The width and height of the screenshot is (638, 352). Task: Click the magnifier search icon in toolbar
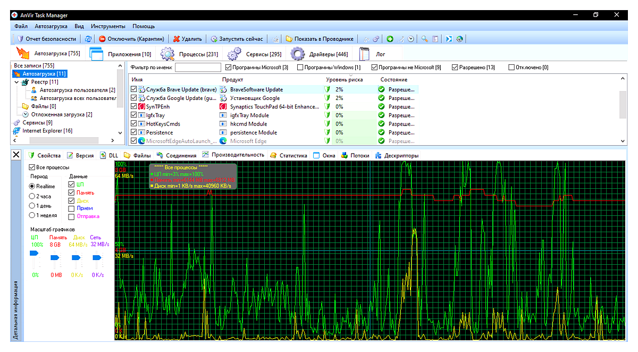pyautogui.click(x=425, y=39)
